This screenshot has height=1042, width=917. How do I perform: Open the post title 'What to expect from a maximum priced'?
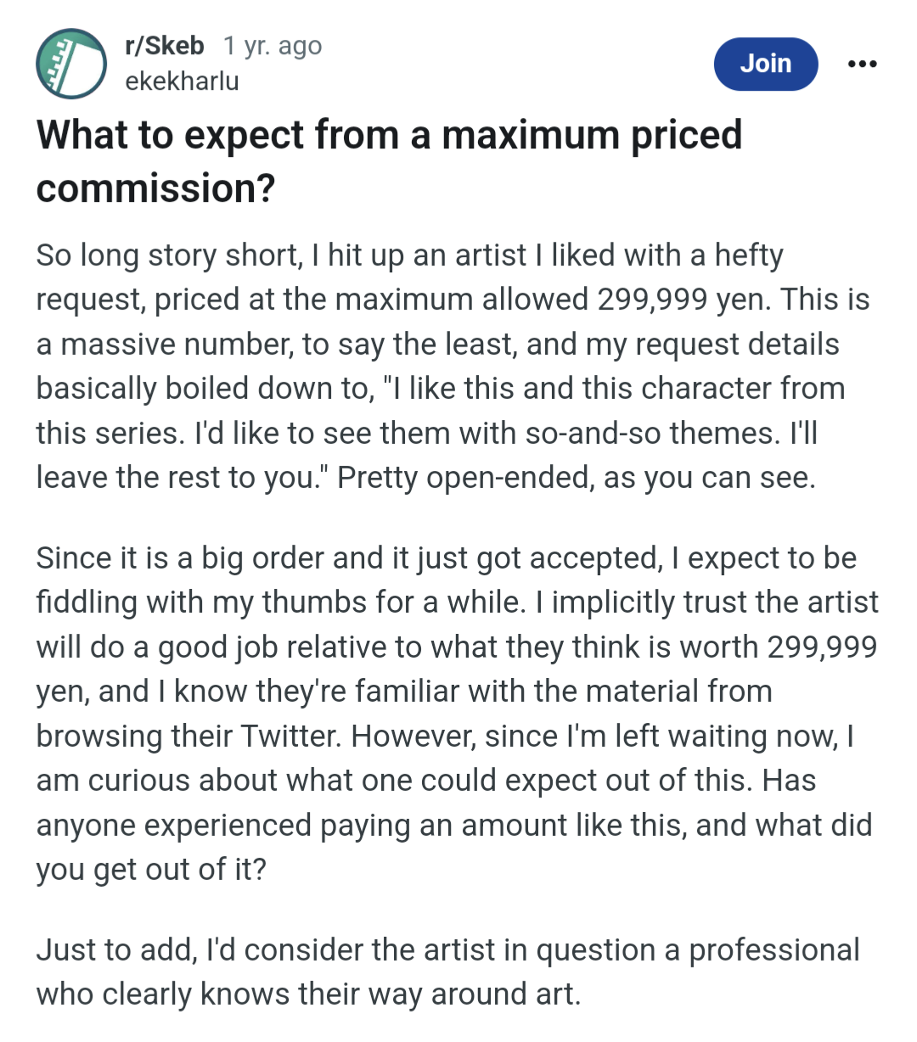coord(389,135)
